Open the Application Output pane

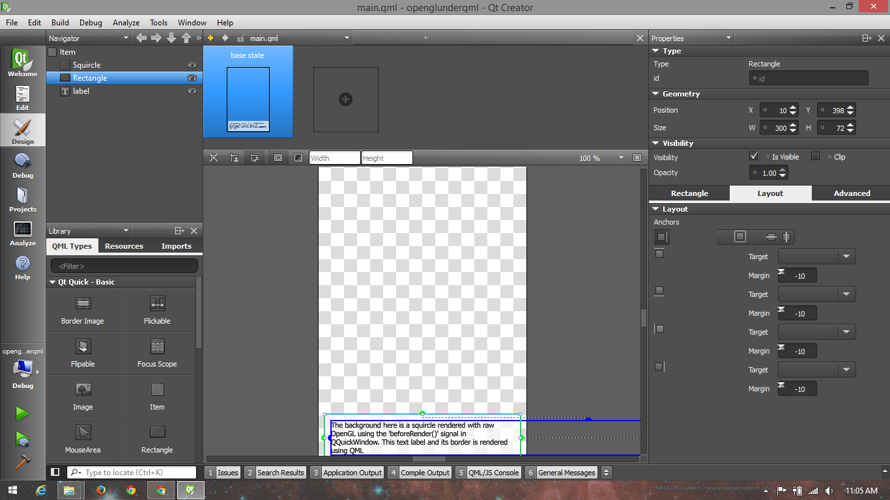(x=347, y=473)
